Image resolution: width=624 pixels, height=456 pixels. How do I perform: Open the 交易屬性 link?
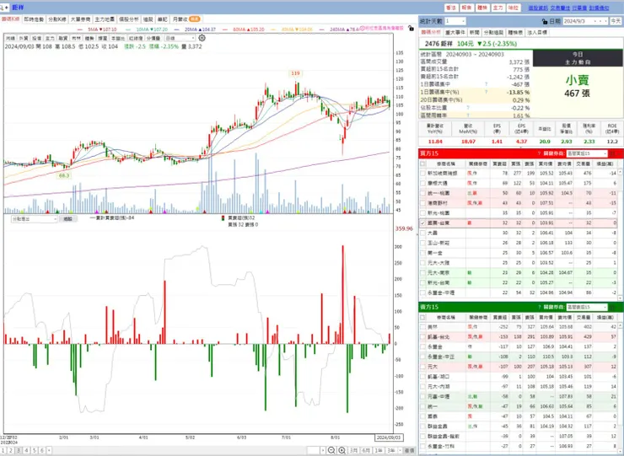560,8
